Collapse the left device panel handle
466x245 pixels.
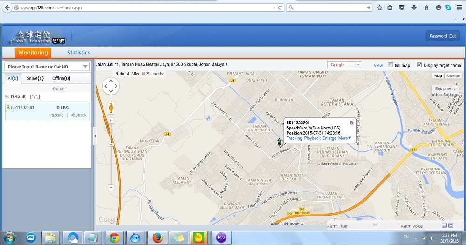[95, 136]
